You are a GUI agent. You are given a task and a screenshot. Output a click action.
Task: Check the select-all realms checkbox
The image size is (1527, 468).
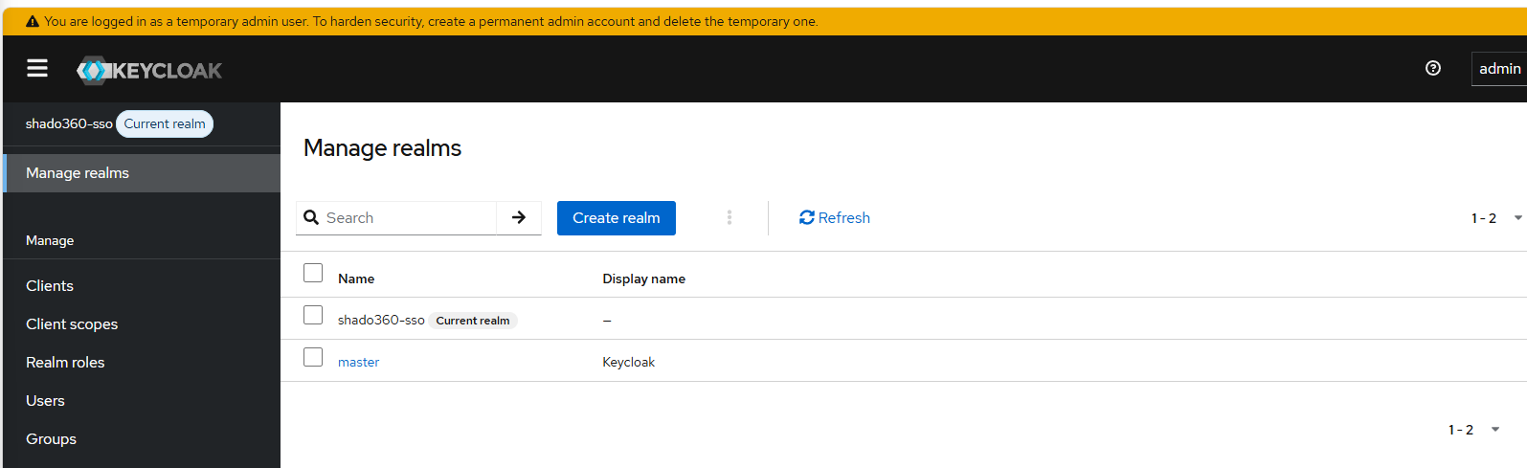[313, 273]
